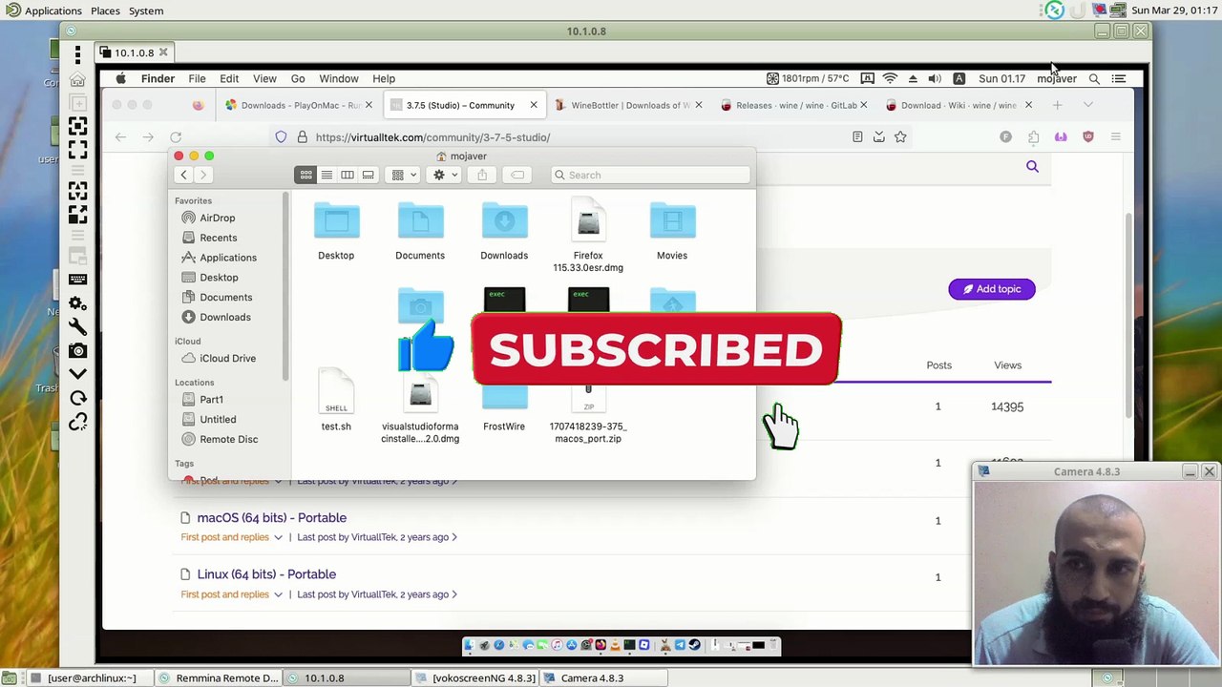Viewport: 1222px width, 687px height.
Task: Open macOS (64 bits) - Portable topic
Action: pyautogui.click(x=271, y=518)
